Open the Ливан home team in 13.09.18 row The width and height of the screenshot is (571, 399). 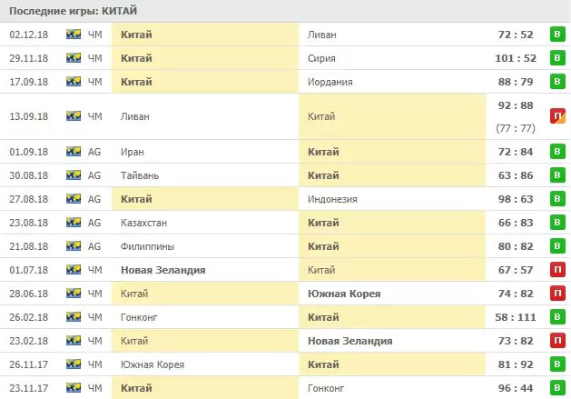point(135,116)
